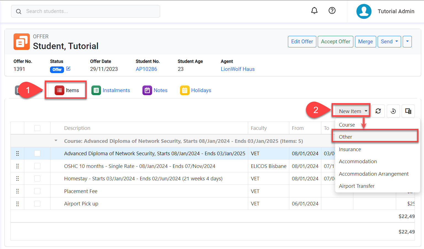Grab drag handle of Homestay row
Screen dimensions: 424x249
[17, 178]
